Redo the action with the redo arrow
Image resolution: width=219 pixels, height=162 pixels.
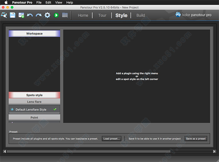coord(39,15)
